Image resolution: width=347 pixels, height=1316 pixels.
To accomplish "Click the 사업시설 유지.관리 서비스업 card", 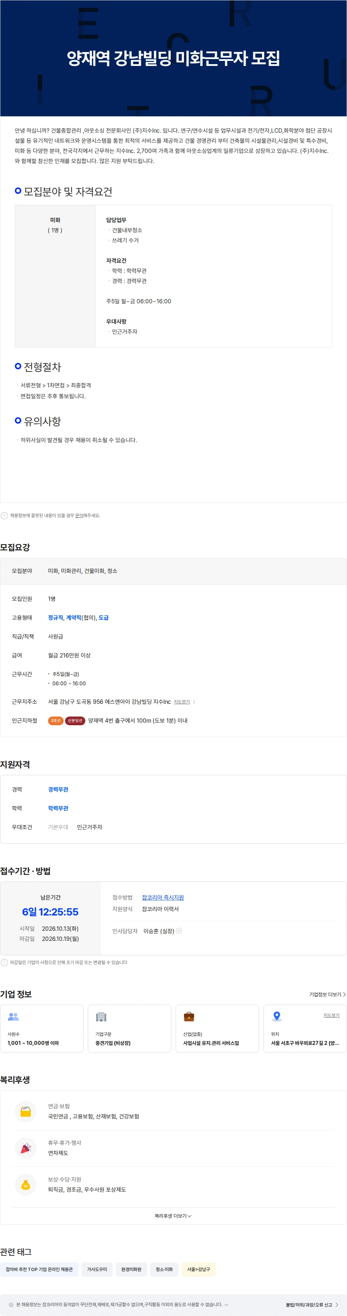I will coord(217,1028).
